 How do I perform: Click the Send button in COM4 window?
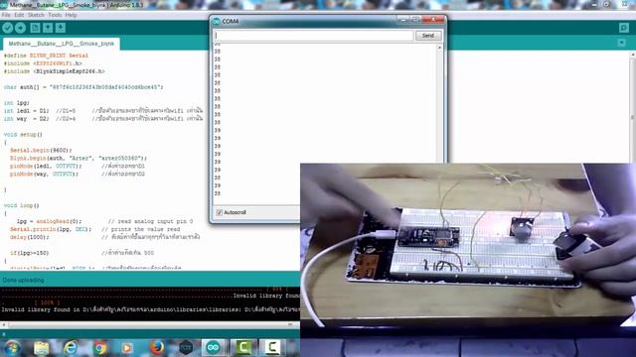click(x=428, y=36)
